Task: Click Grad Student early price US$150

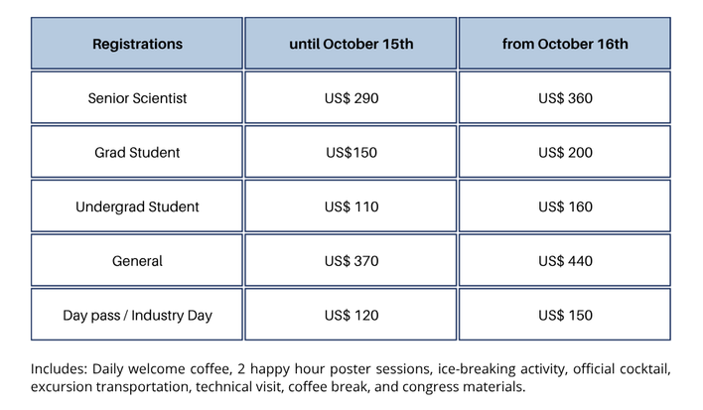Action: (x=351, y=153)
